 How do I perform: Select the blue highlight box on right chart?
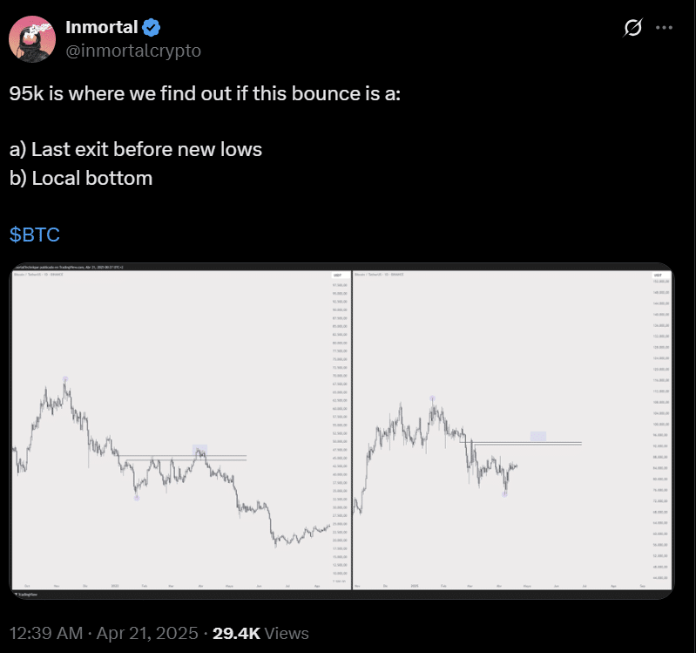[538, 436]
